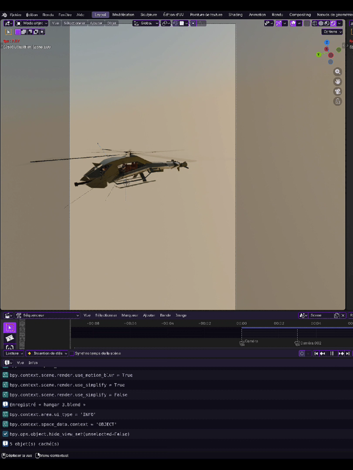This screenshot has width=353, height=470.
Task: Remove scene with the X beside Scene field
Action: pyautogui.click(x=343, y=315)
